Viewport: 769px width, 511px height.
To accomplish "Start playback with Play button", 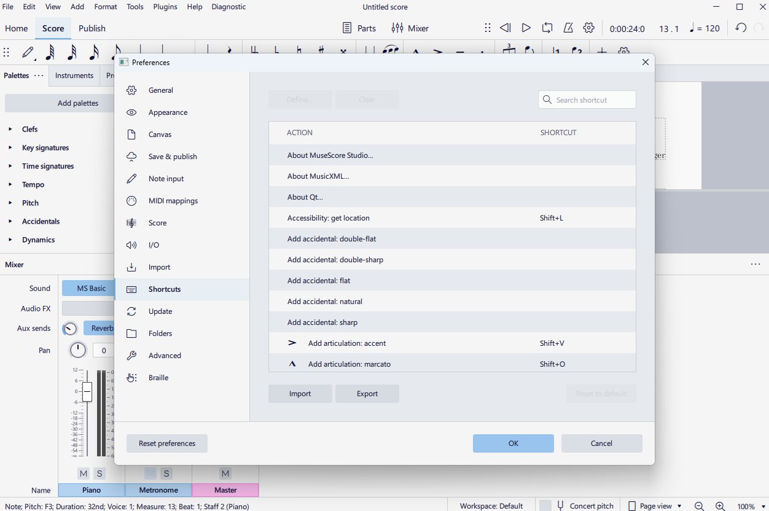I will coord(526,28).
